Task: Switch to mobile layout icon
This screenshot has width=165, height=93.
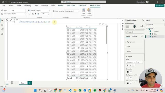Action: [12, 83]
